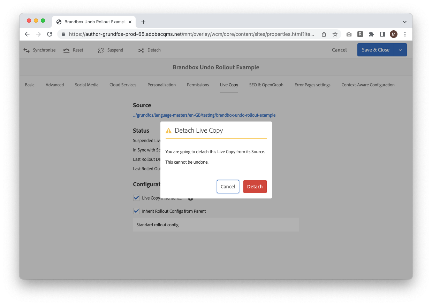Select the Live Copy tab
Screen dimensions: 432x305
pos(229,85)
